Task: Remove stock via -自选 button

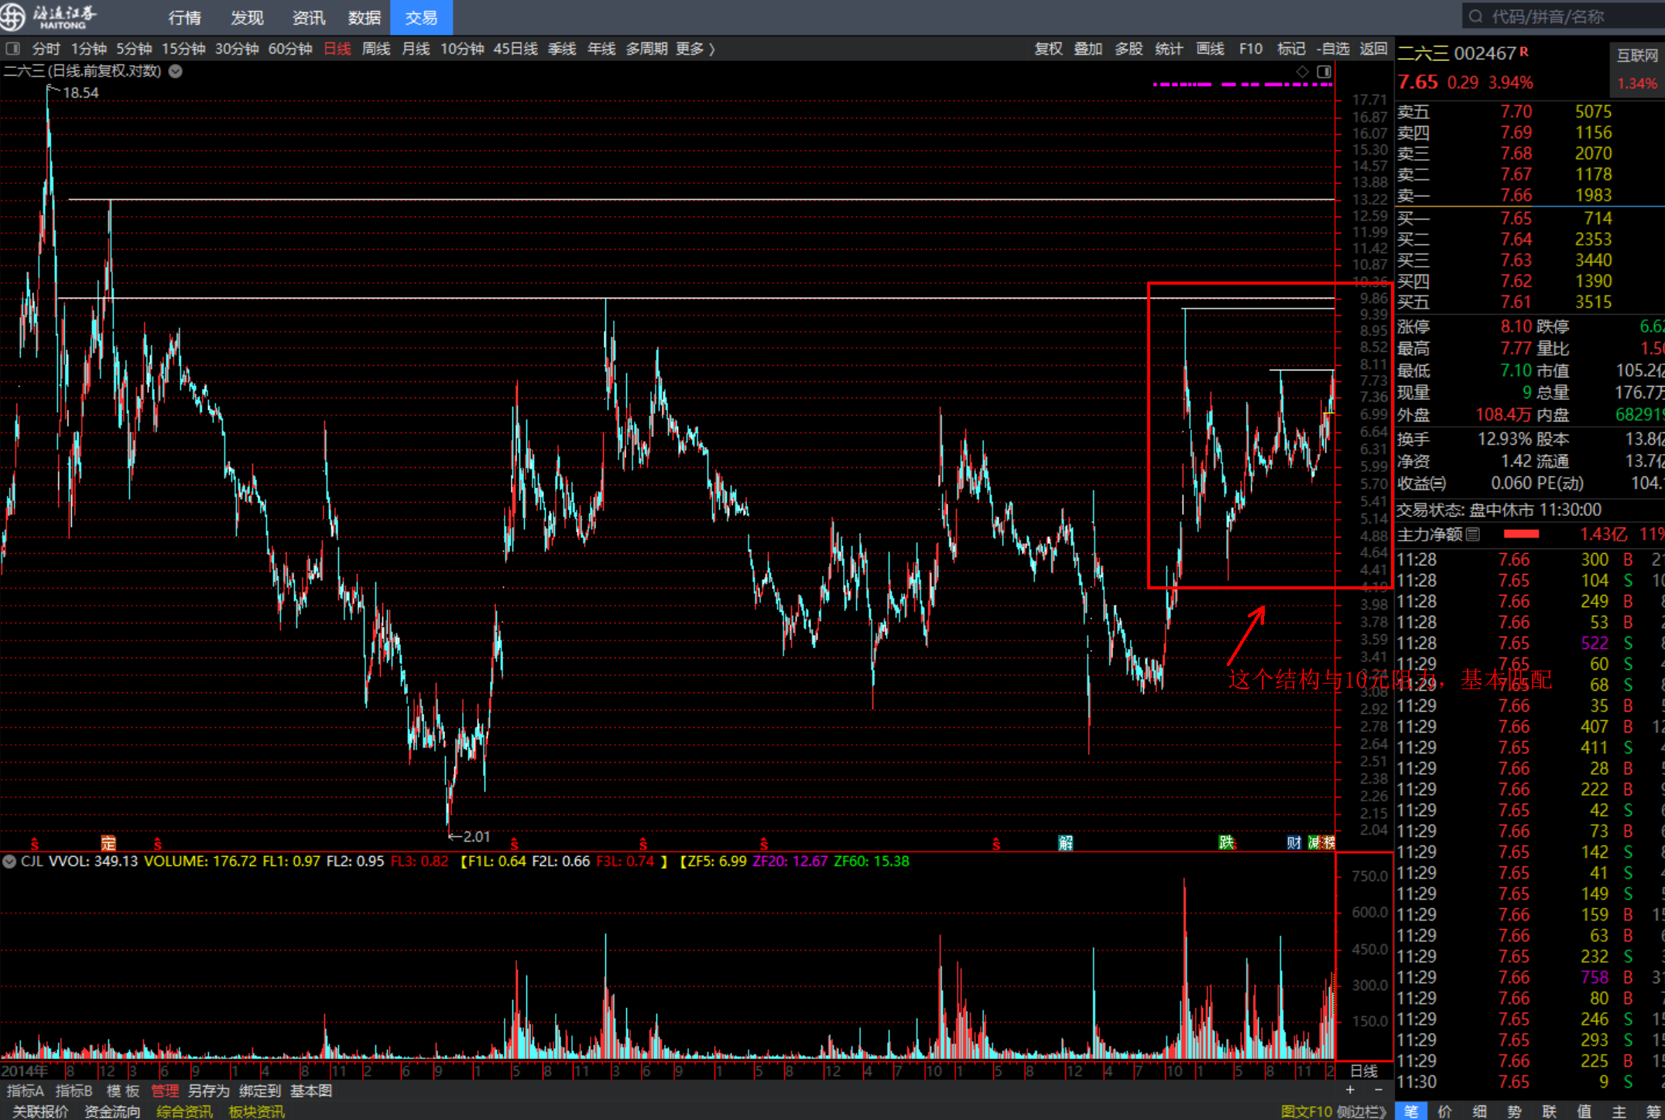Action: (x=1333, y=49)
